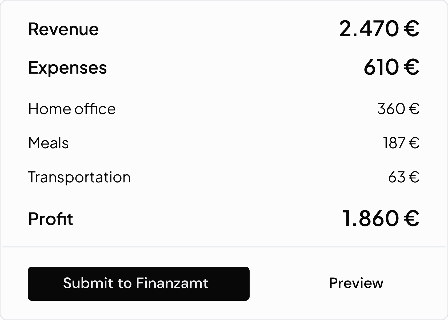Select the Revenue label
448x320 pixels.
63,29
